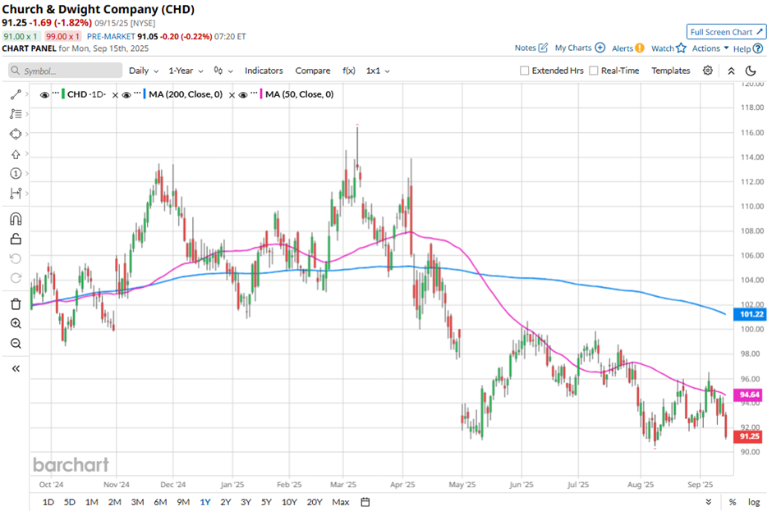Select the measure range tool
Image resolution: width=772 pixels, height=511 pixels.
point(16,194)
